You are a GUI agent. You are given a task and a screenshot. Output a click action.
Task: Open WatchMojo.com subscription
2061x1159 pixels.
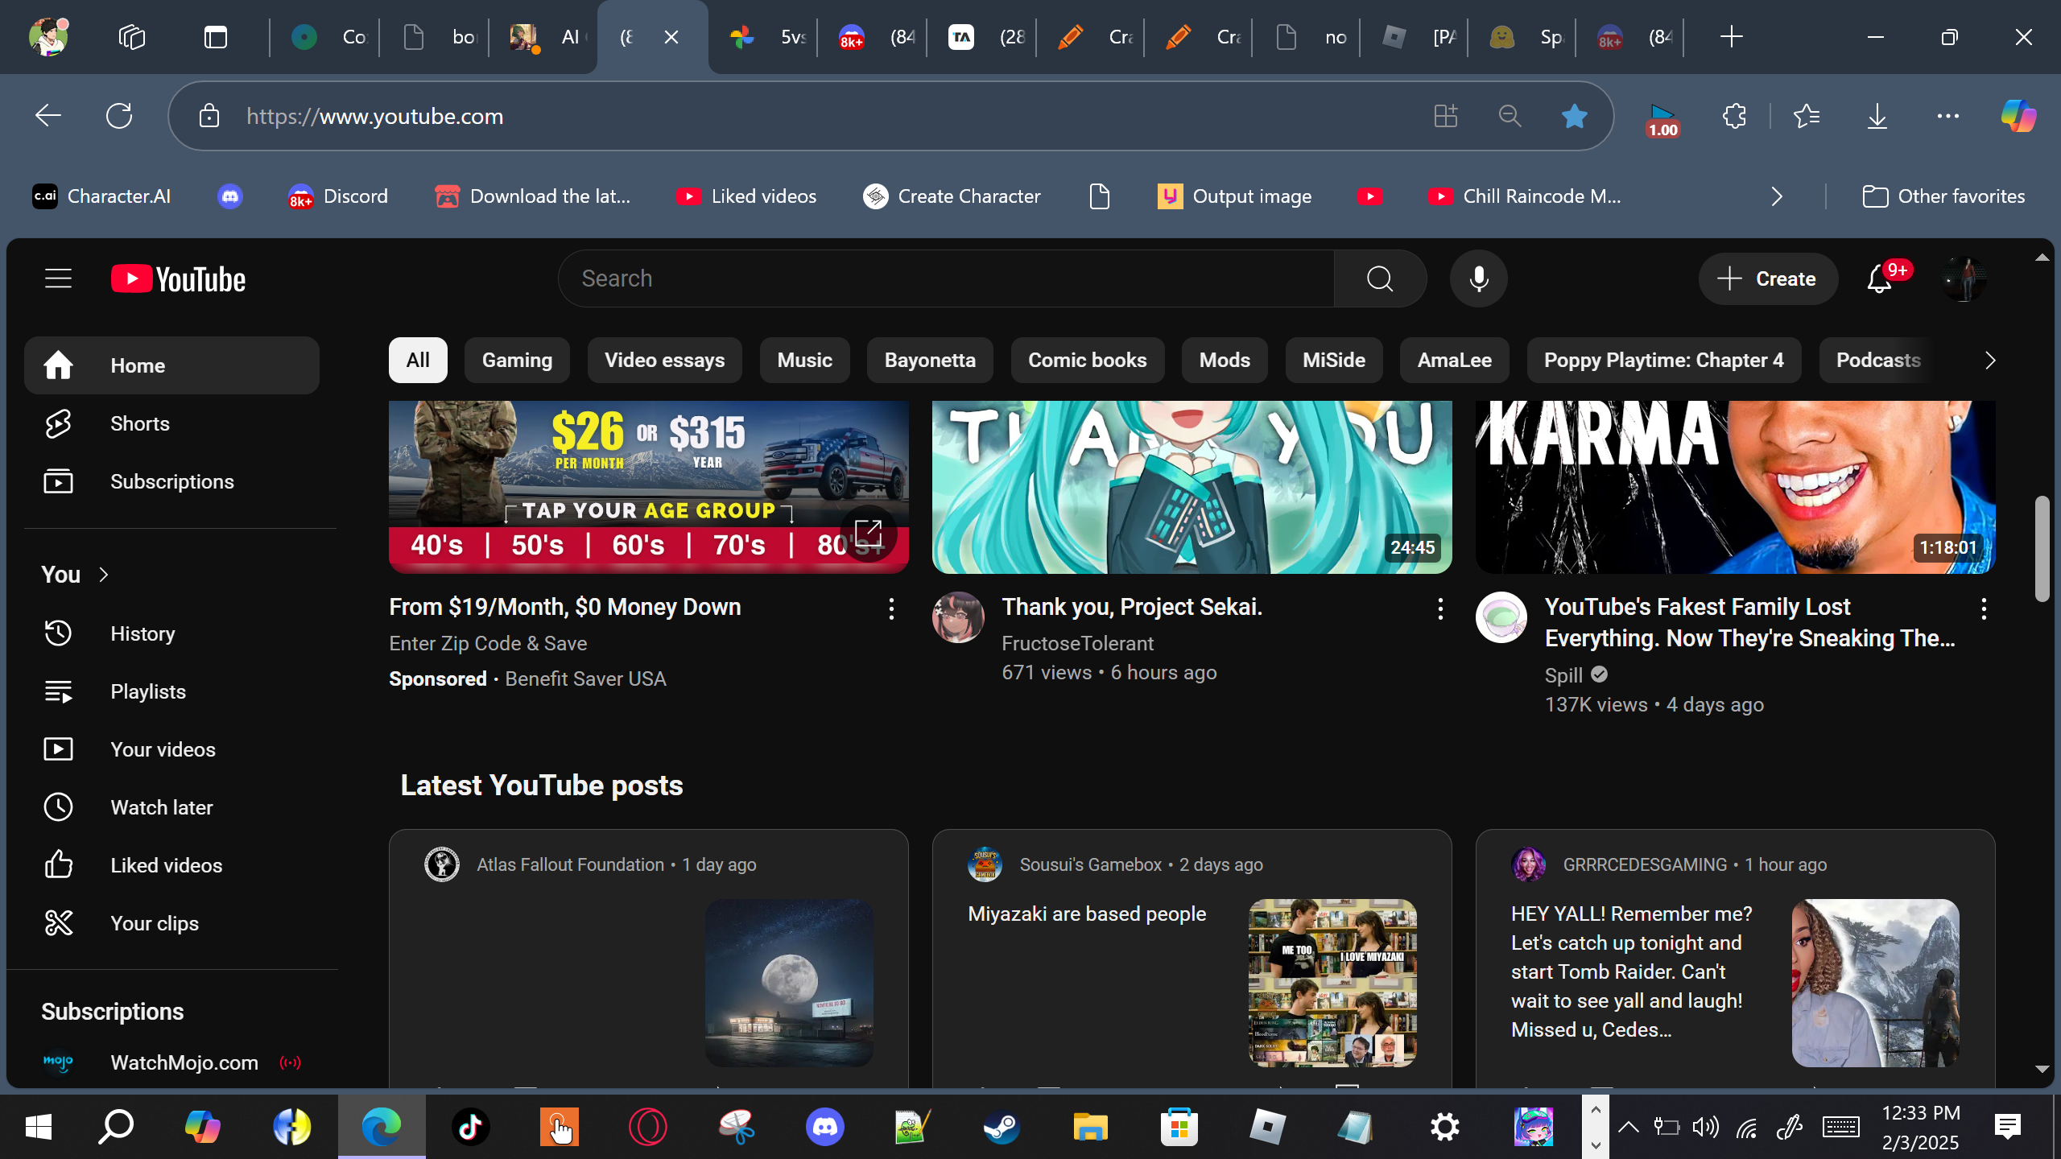[x=171, y=1062]
